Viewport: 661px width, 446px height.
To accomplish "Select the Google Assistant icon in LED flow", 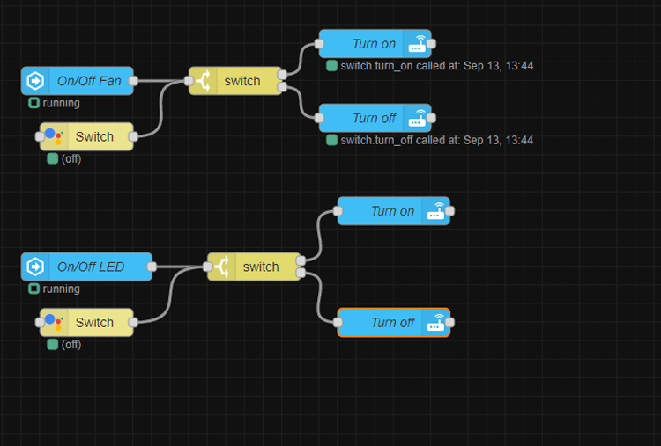I will [55, 322].
